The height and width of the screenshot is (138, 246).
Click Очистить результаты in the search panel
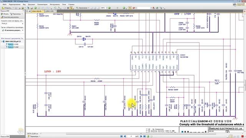pyautogui.click(x=10, y=17)
